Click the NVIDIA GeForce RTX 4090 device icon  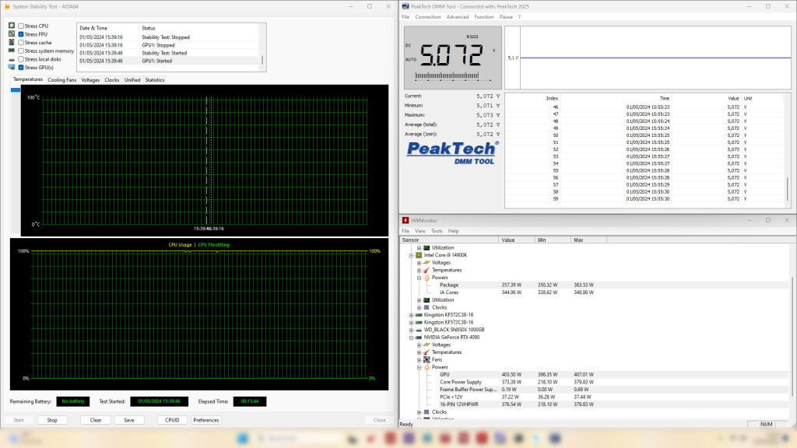pyautogui.click(x=419, y=338)
